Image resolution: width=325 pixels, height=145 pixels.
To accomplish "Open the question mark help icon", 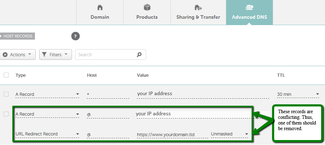I will pyautogui.click(x=76, y=36).
